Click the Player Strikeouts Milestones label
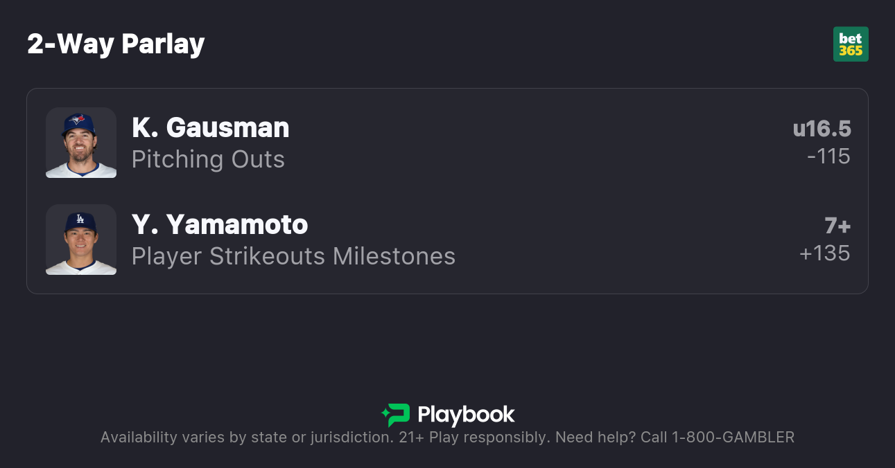 [x=293, y=256]
